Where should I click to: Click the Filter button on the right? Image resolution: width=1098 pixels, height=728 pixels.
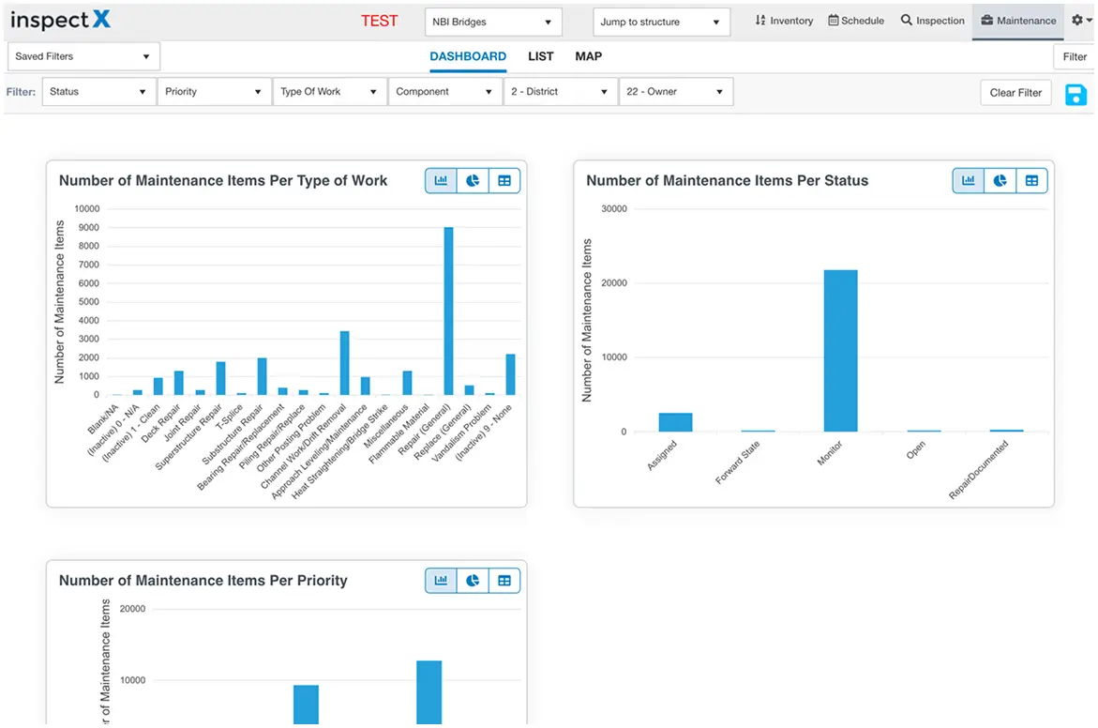(1073, 56)
